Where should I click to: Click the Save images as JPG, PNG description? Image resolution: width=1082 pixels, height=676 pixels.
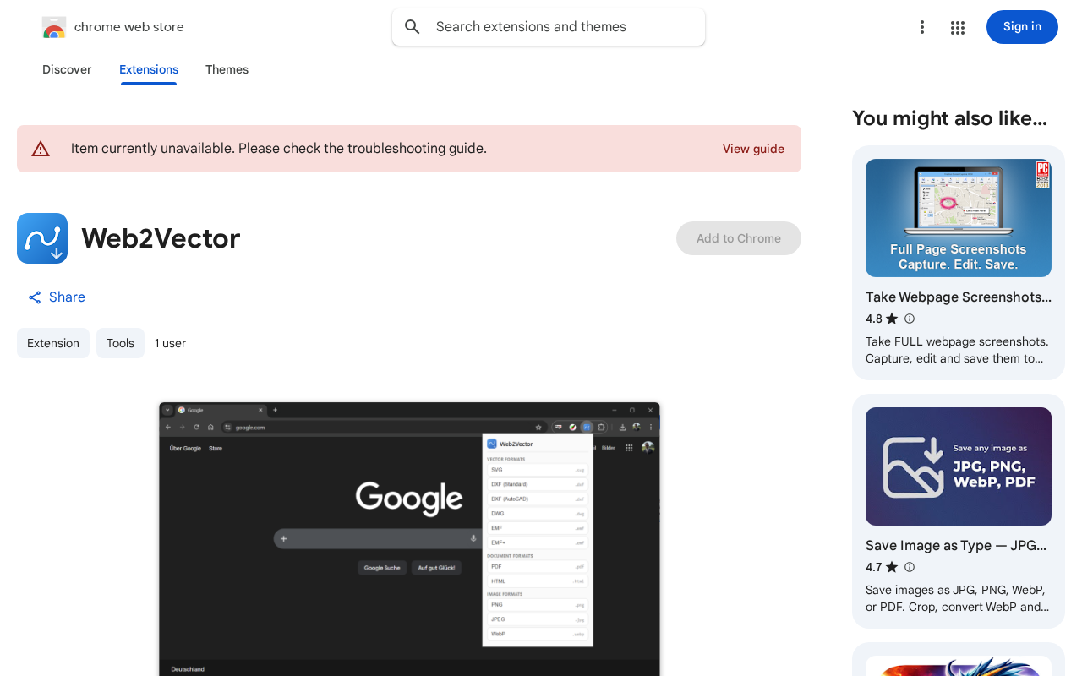[x=957, y=598]
